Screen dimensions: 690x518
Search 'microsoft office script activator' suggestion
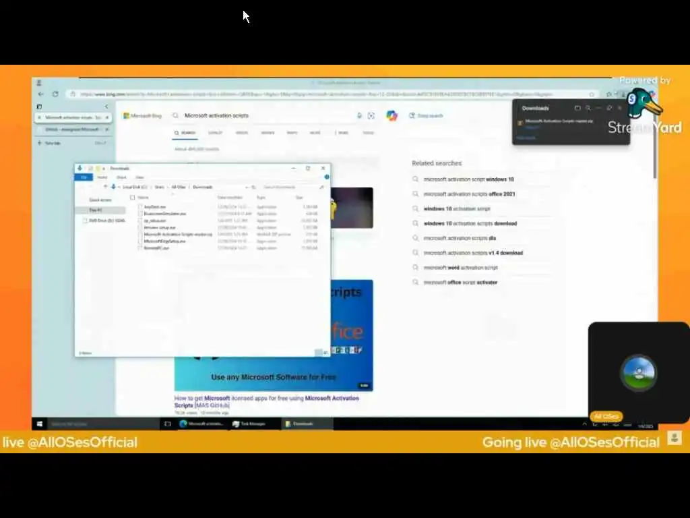460,283
